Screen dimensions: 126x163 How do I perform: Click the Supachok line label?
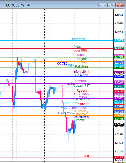point(81,75)
